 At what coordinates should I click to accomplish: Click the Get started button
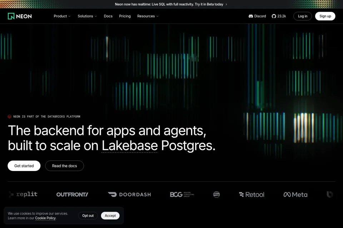tap(24, 166)
